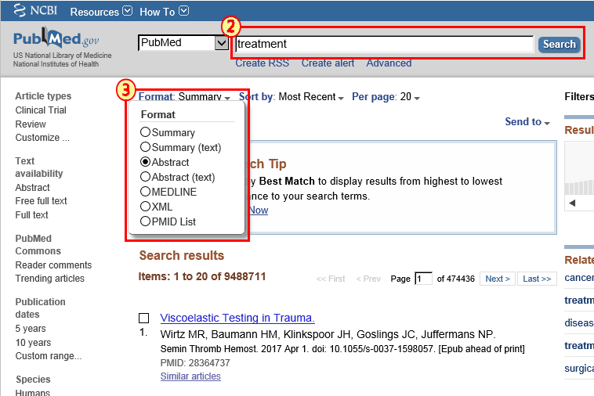Filter by Review article type

tap(31, 124)
